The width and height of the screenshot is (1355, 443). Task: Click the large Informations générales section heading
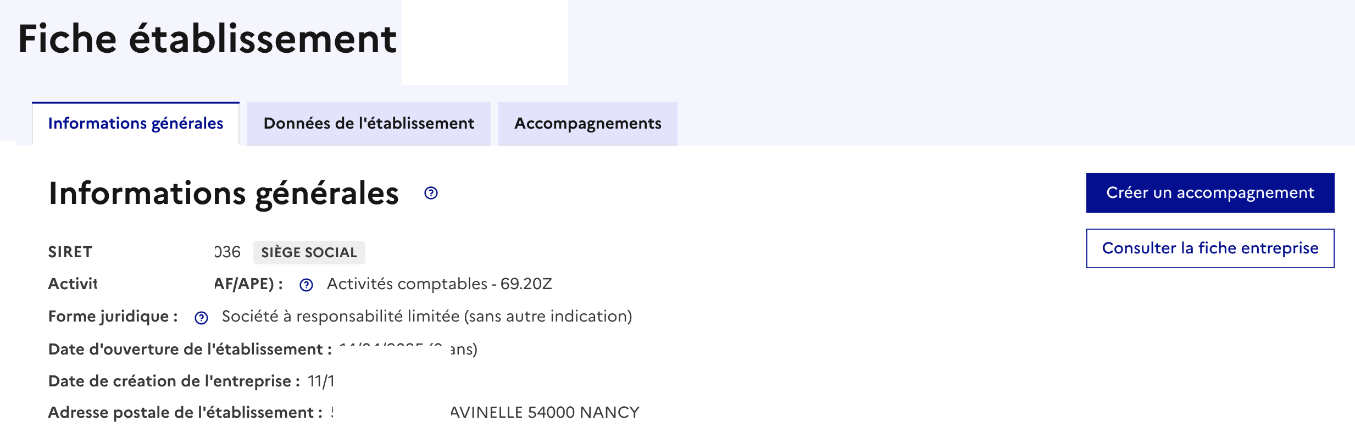tap(224, 193)
